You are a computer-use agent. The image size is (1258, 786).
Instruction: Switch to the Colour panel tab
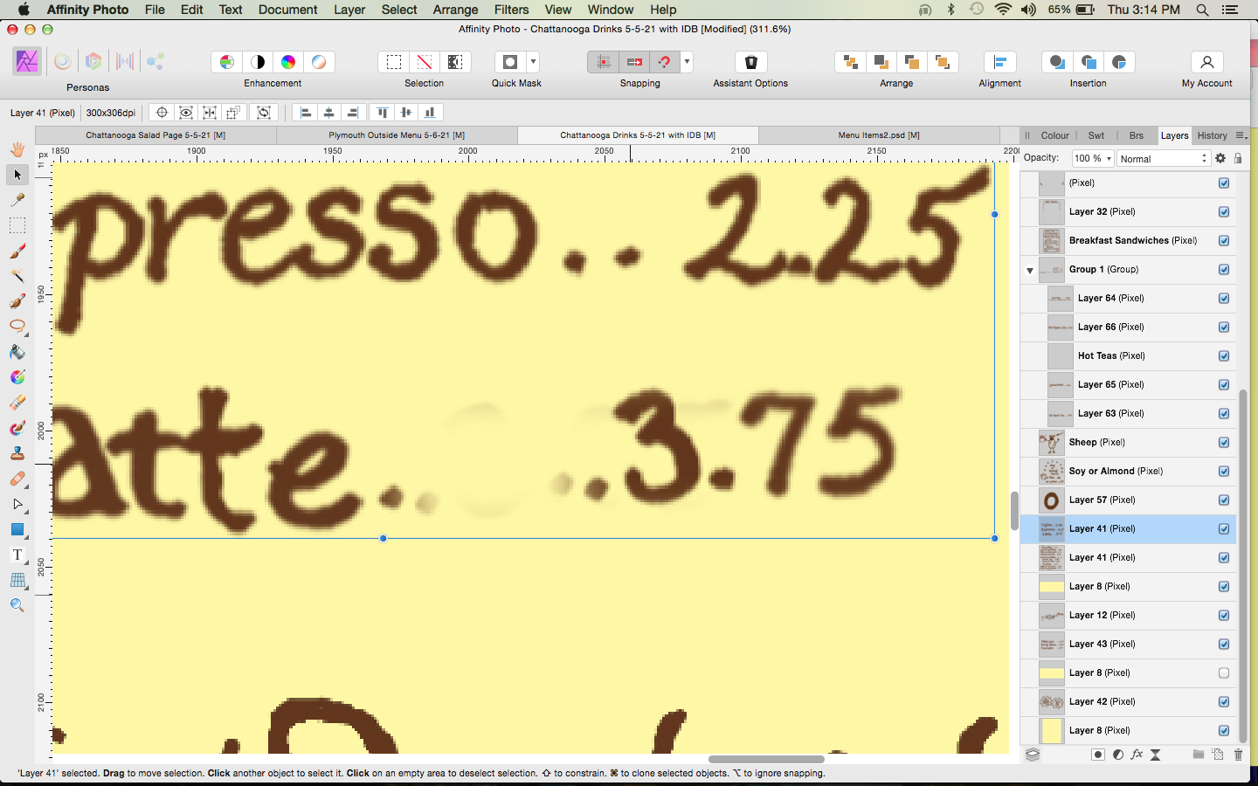point(1054,135)
